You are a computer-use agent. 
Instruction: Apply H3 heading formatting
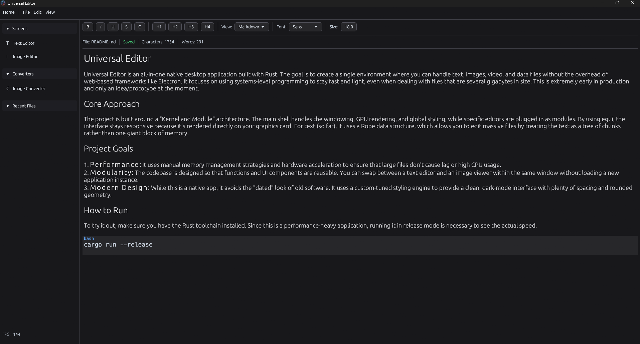click(x=191, y=27)
